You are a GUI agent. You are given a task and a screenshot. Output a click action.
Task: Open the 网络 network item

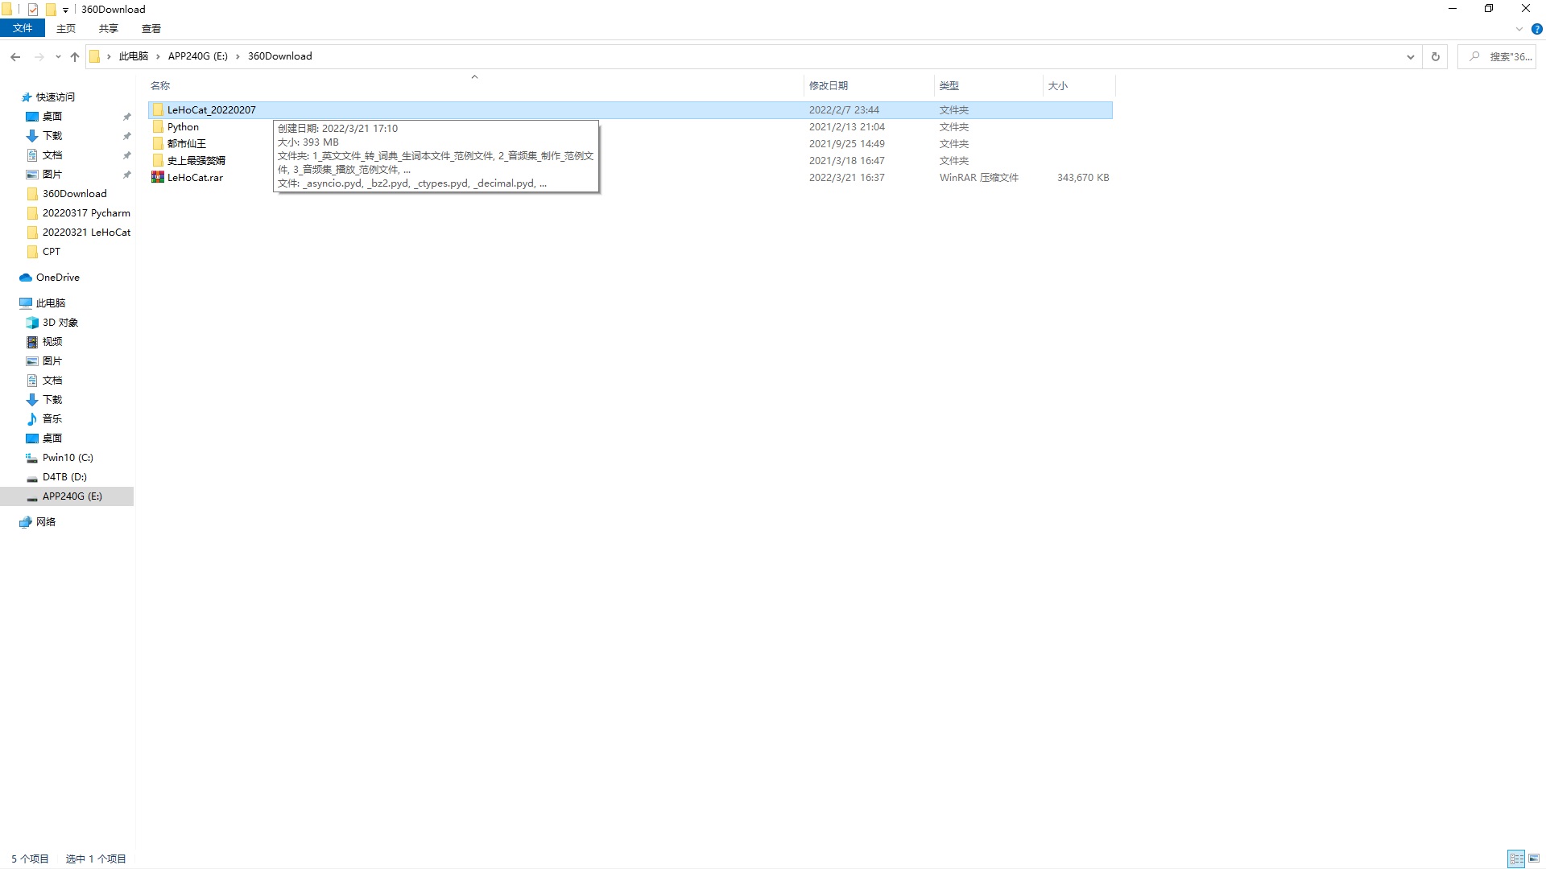pyautogui.click(x=45, y=522)
